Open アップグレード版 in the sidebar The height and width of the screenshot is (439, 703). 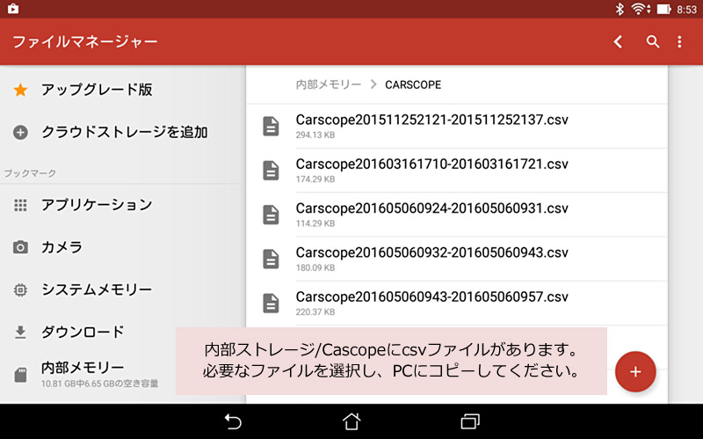(x=97, y=90)
